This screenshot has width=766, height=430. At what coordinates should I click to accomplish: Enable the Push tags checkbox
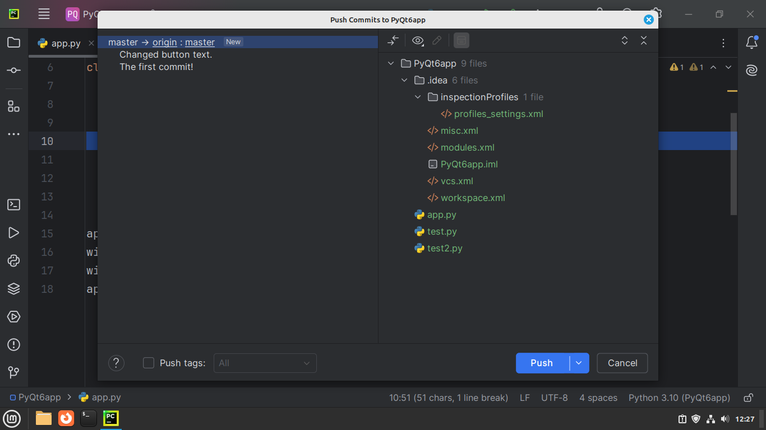tap(149, 363)
